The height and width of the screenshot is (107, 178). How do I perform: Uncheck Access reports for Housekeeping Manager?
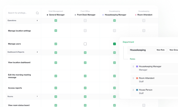(x=114, y=88)
